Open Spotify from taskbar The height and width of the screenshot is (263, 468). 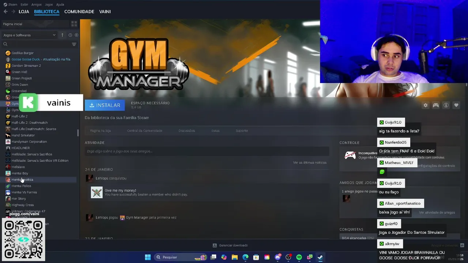click(x=299, y=257)
